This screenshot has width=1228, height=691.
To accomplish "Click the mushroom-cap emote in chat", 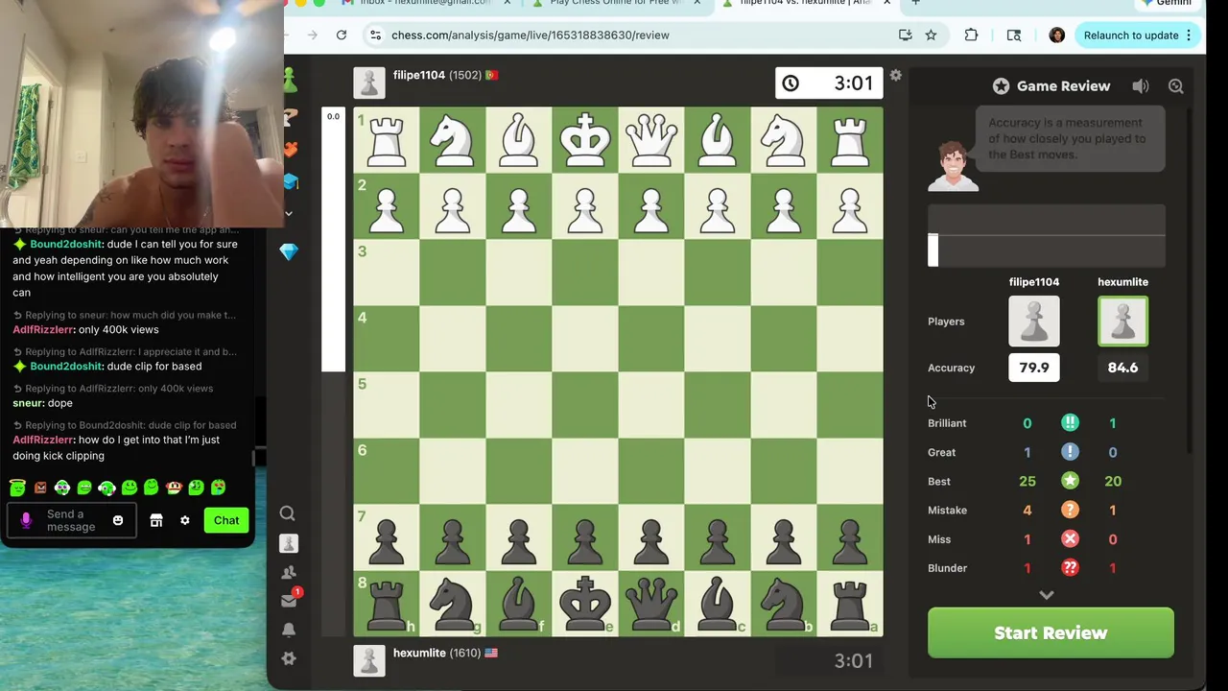I will pyautogui.click(x=174, y=488).
